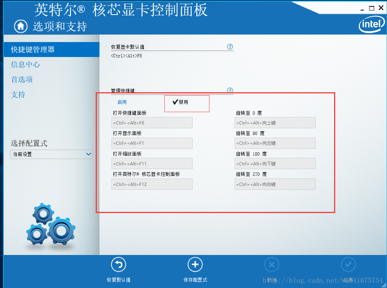This screenshot has height=288, width=387.
Task: Click the 选择配置式 label
Action: click(x=29, y=143)
